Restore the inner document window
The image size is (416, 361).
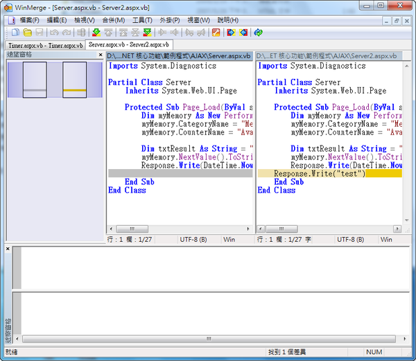point(397,21)
